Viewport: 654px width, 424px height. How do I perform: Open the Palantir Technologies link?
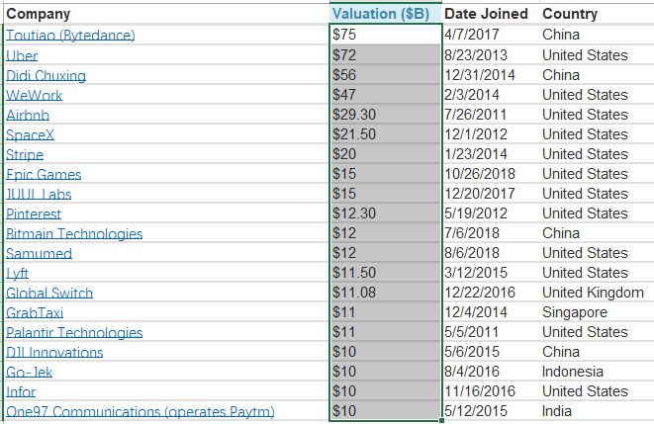(x=74, y=332)
